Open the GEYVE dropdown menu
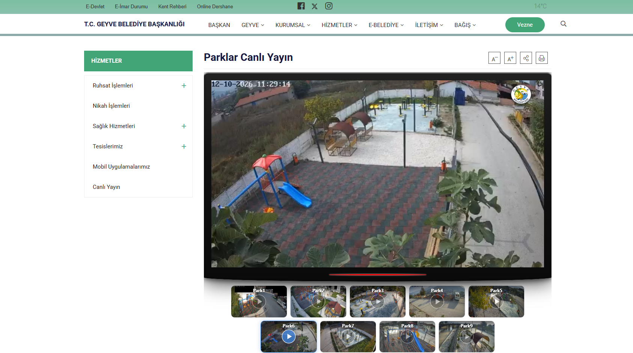The width and height of the screenshot is (633, 353). coord(253,25)
